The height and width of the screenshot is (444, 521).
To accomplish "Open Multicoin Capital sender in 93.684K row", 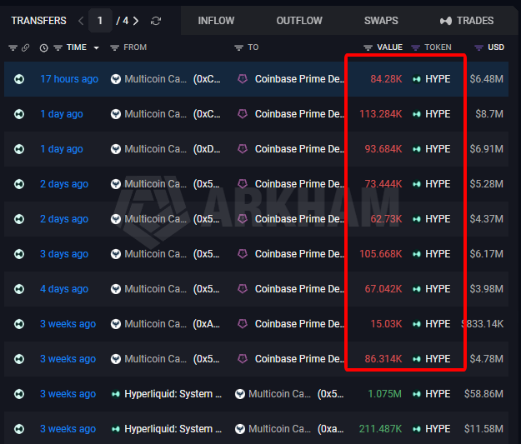I will click(156, 149).
